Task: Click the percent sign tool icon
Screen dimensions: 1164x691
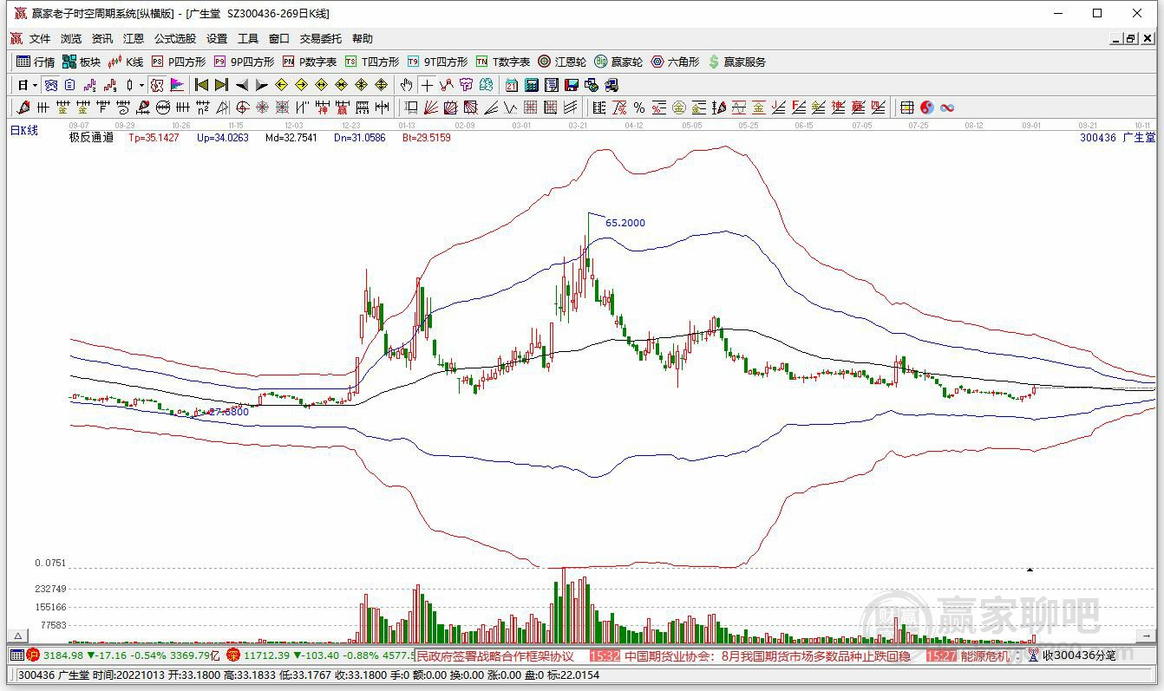Action: (638, 108)
